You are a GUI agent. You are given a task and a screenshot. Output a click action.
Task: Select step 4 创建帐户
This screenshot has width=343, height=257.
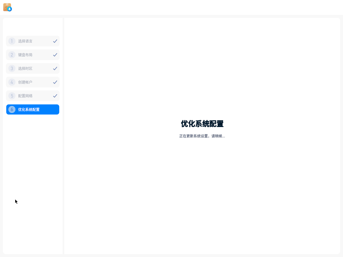coord(33,82)
